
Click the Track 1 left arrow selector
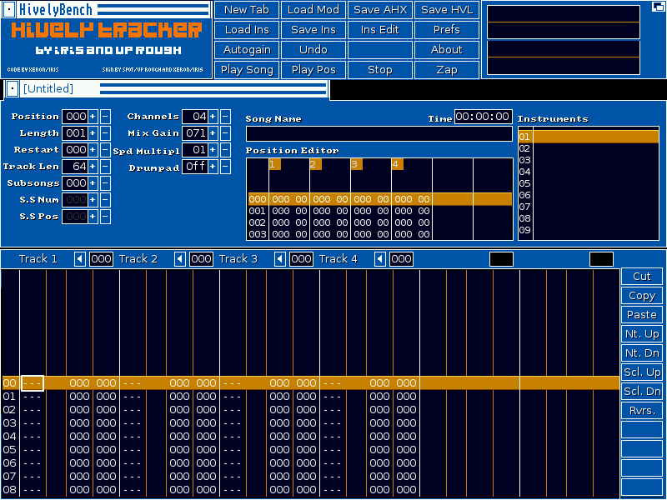80,259
